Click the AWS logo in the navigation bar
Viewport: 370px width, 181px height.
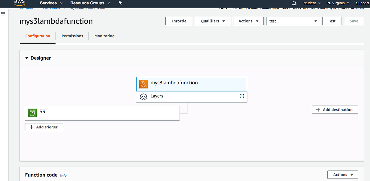[x=19, y=3]
